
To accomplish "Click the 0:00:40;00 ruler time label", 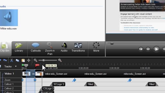I will tap(145, 68).
